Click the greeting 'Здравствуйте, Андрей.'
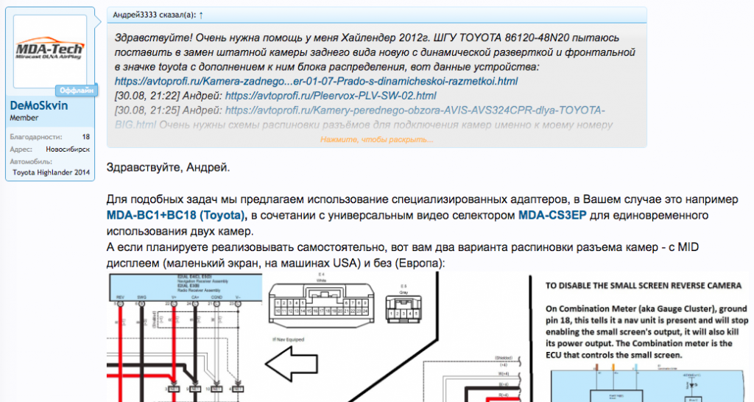 [169, 168]
